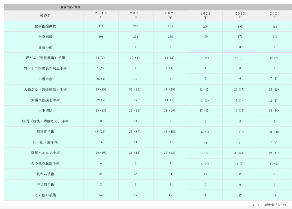Click 47 (45) in the 胆石症手術 row
Image resolution: width=292 pixels, height=209 pixels.
point(169,132)
